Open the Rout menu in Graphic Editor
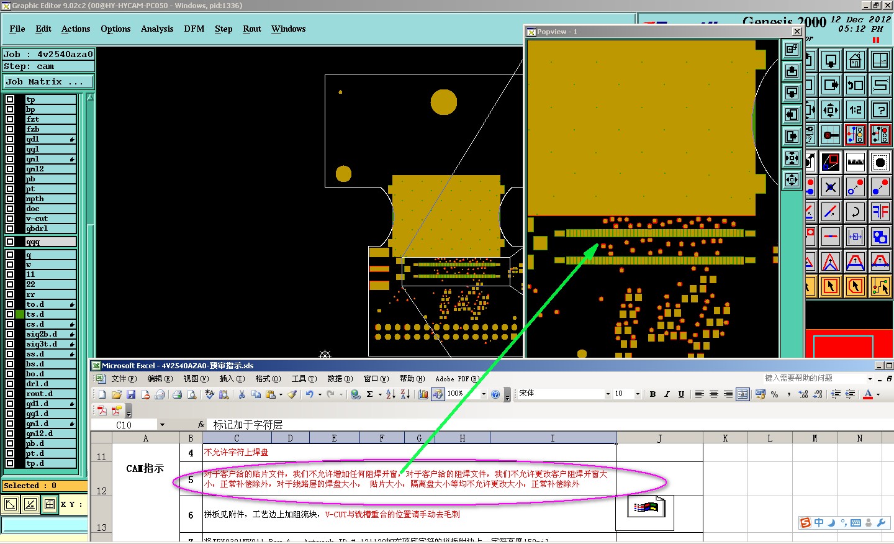 point(252,29)
